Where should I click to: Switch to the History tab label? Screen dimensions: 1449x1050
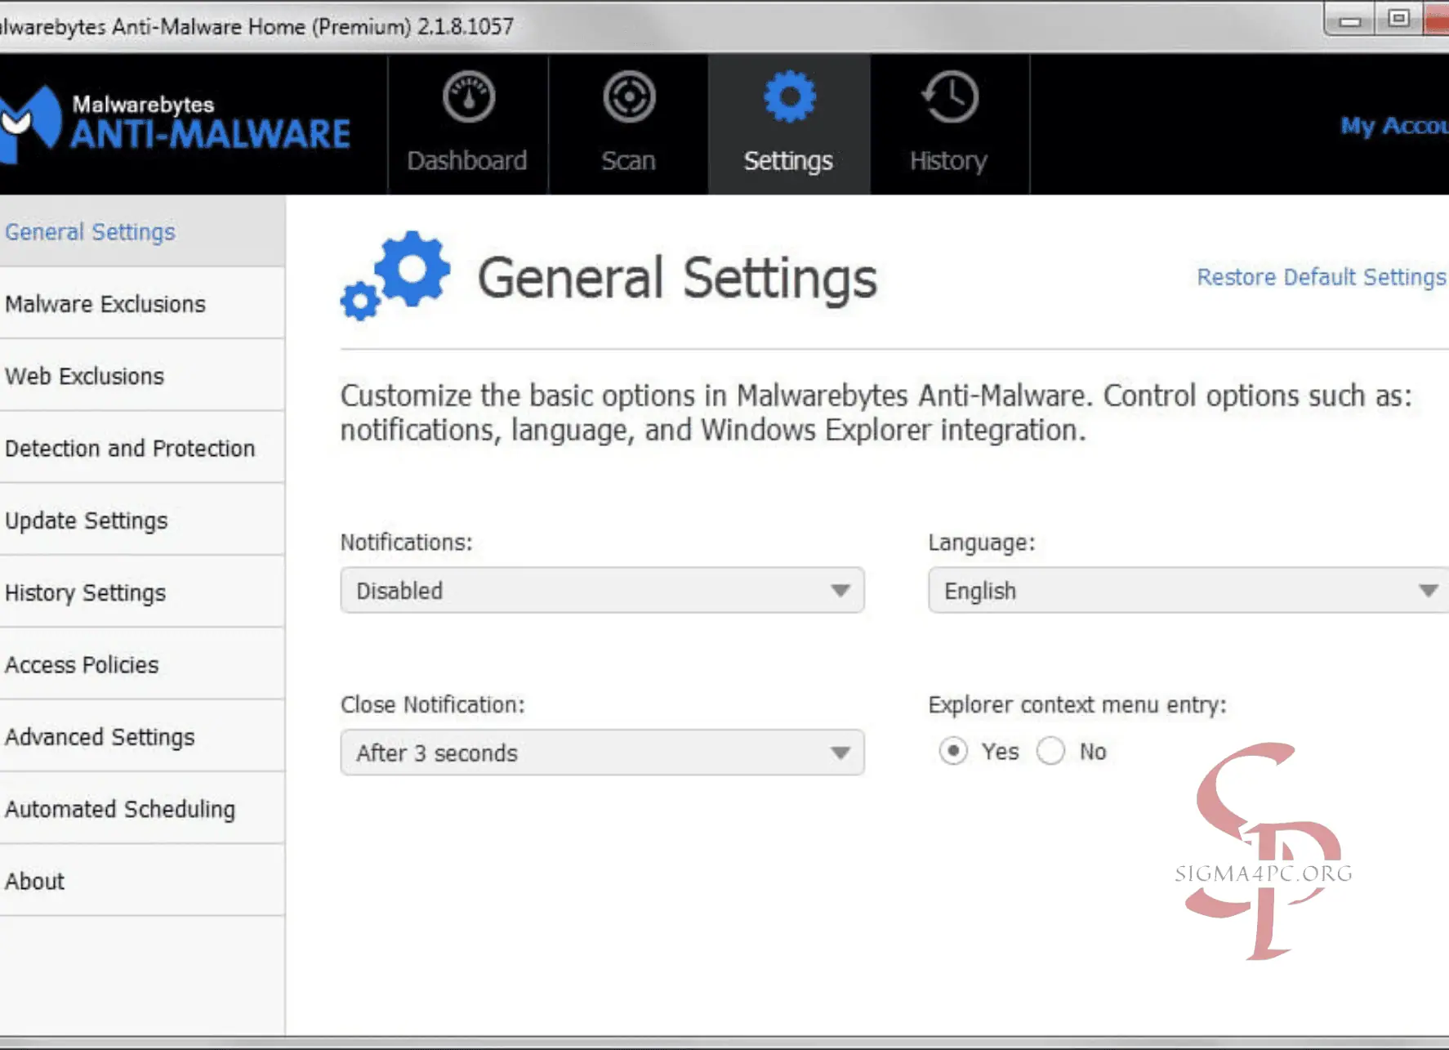949,161
